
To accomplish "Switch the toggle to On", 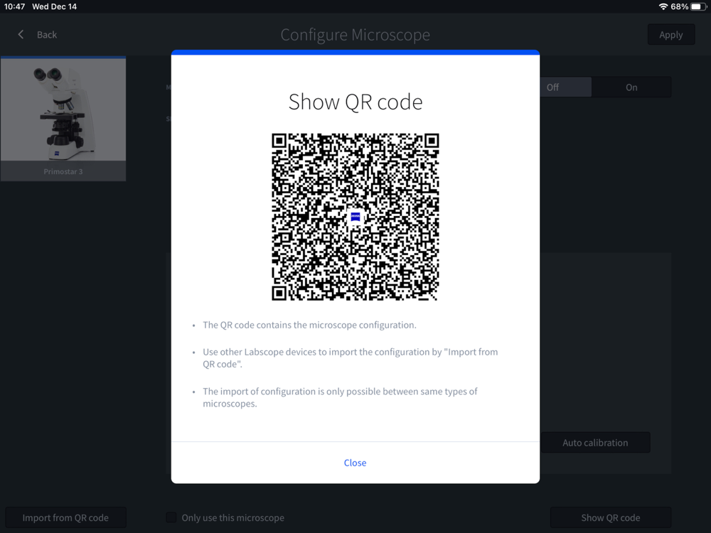I will (631, 87).
